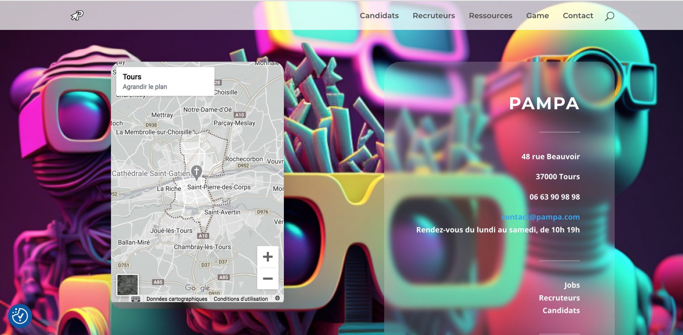Switch map to satellite view thumbnail
The width and height of the screenshot is (683, 335).
click(x=127, y=285)
